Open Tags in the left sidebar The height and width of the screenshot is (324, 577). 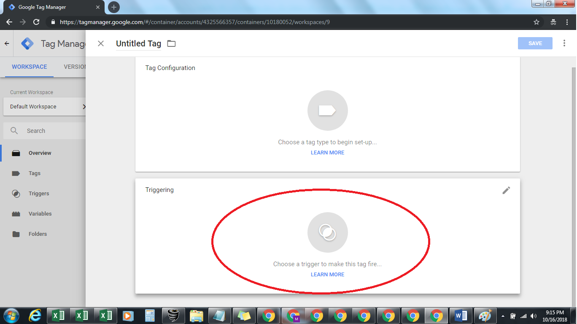(35, 173)
